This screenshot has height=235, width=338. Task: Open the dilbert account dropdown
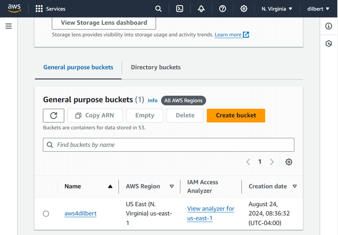pyautogui.click(x=318, y=9)
